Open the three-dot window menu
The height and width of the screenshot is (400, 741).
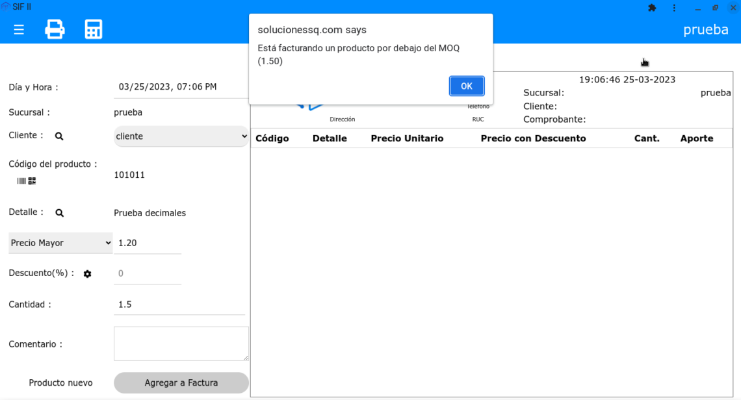point(674,8)
